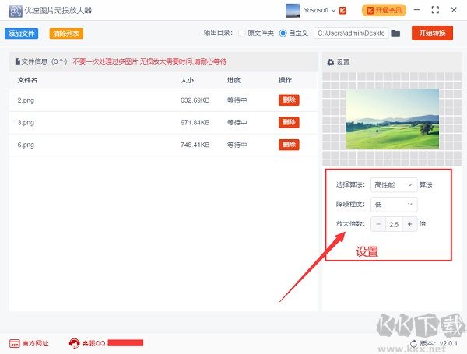The width and height of the screenshot is (467, 354).
Task: Select the 原文件夹 output radio option
Action: pyautogui.click(x=242, y=33)
